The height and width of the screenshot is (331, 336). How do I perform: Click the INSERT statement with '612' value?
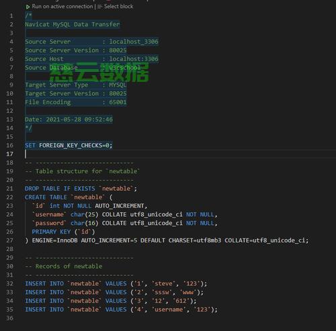(111, 301)
